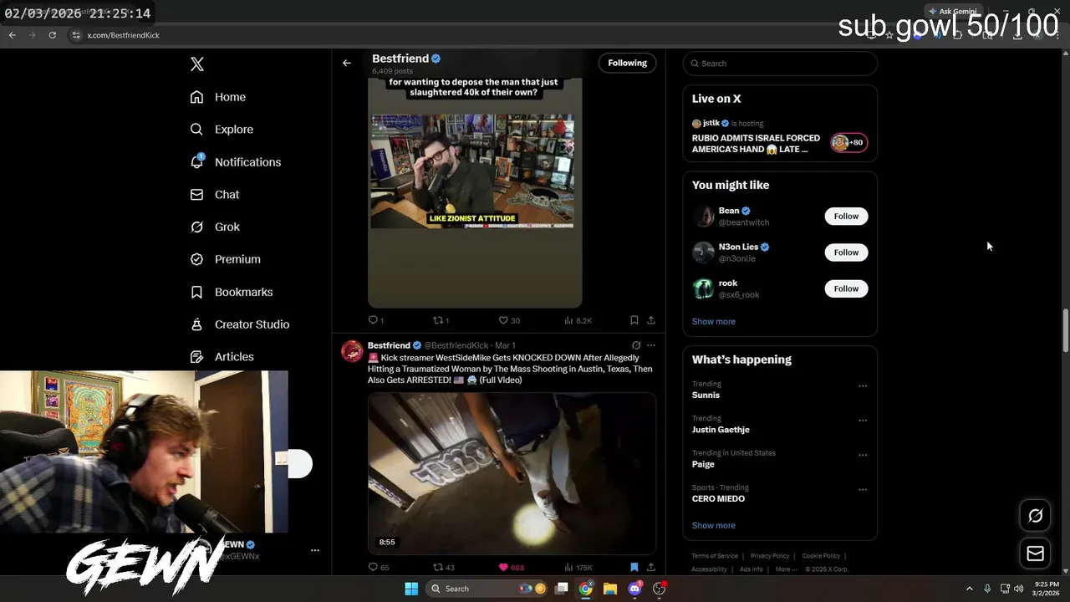Open File Explorer from the taskbar
Screen dimensions: 1070x602
pos(610,589)
